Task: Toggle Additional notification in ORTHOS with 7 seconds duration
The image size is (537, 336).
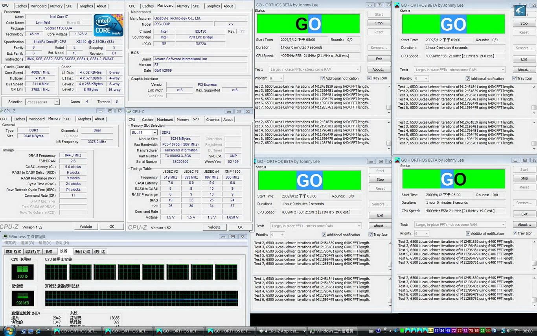Action: click(323, 78)
